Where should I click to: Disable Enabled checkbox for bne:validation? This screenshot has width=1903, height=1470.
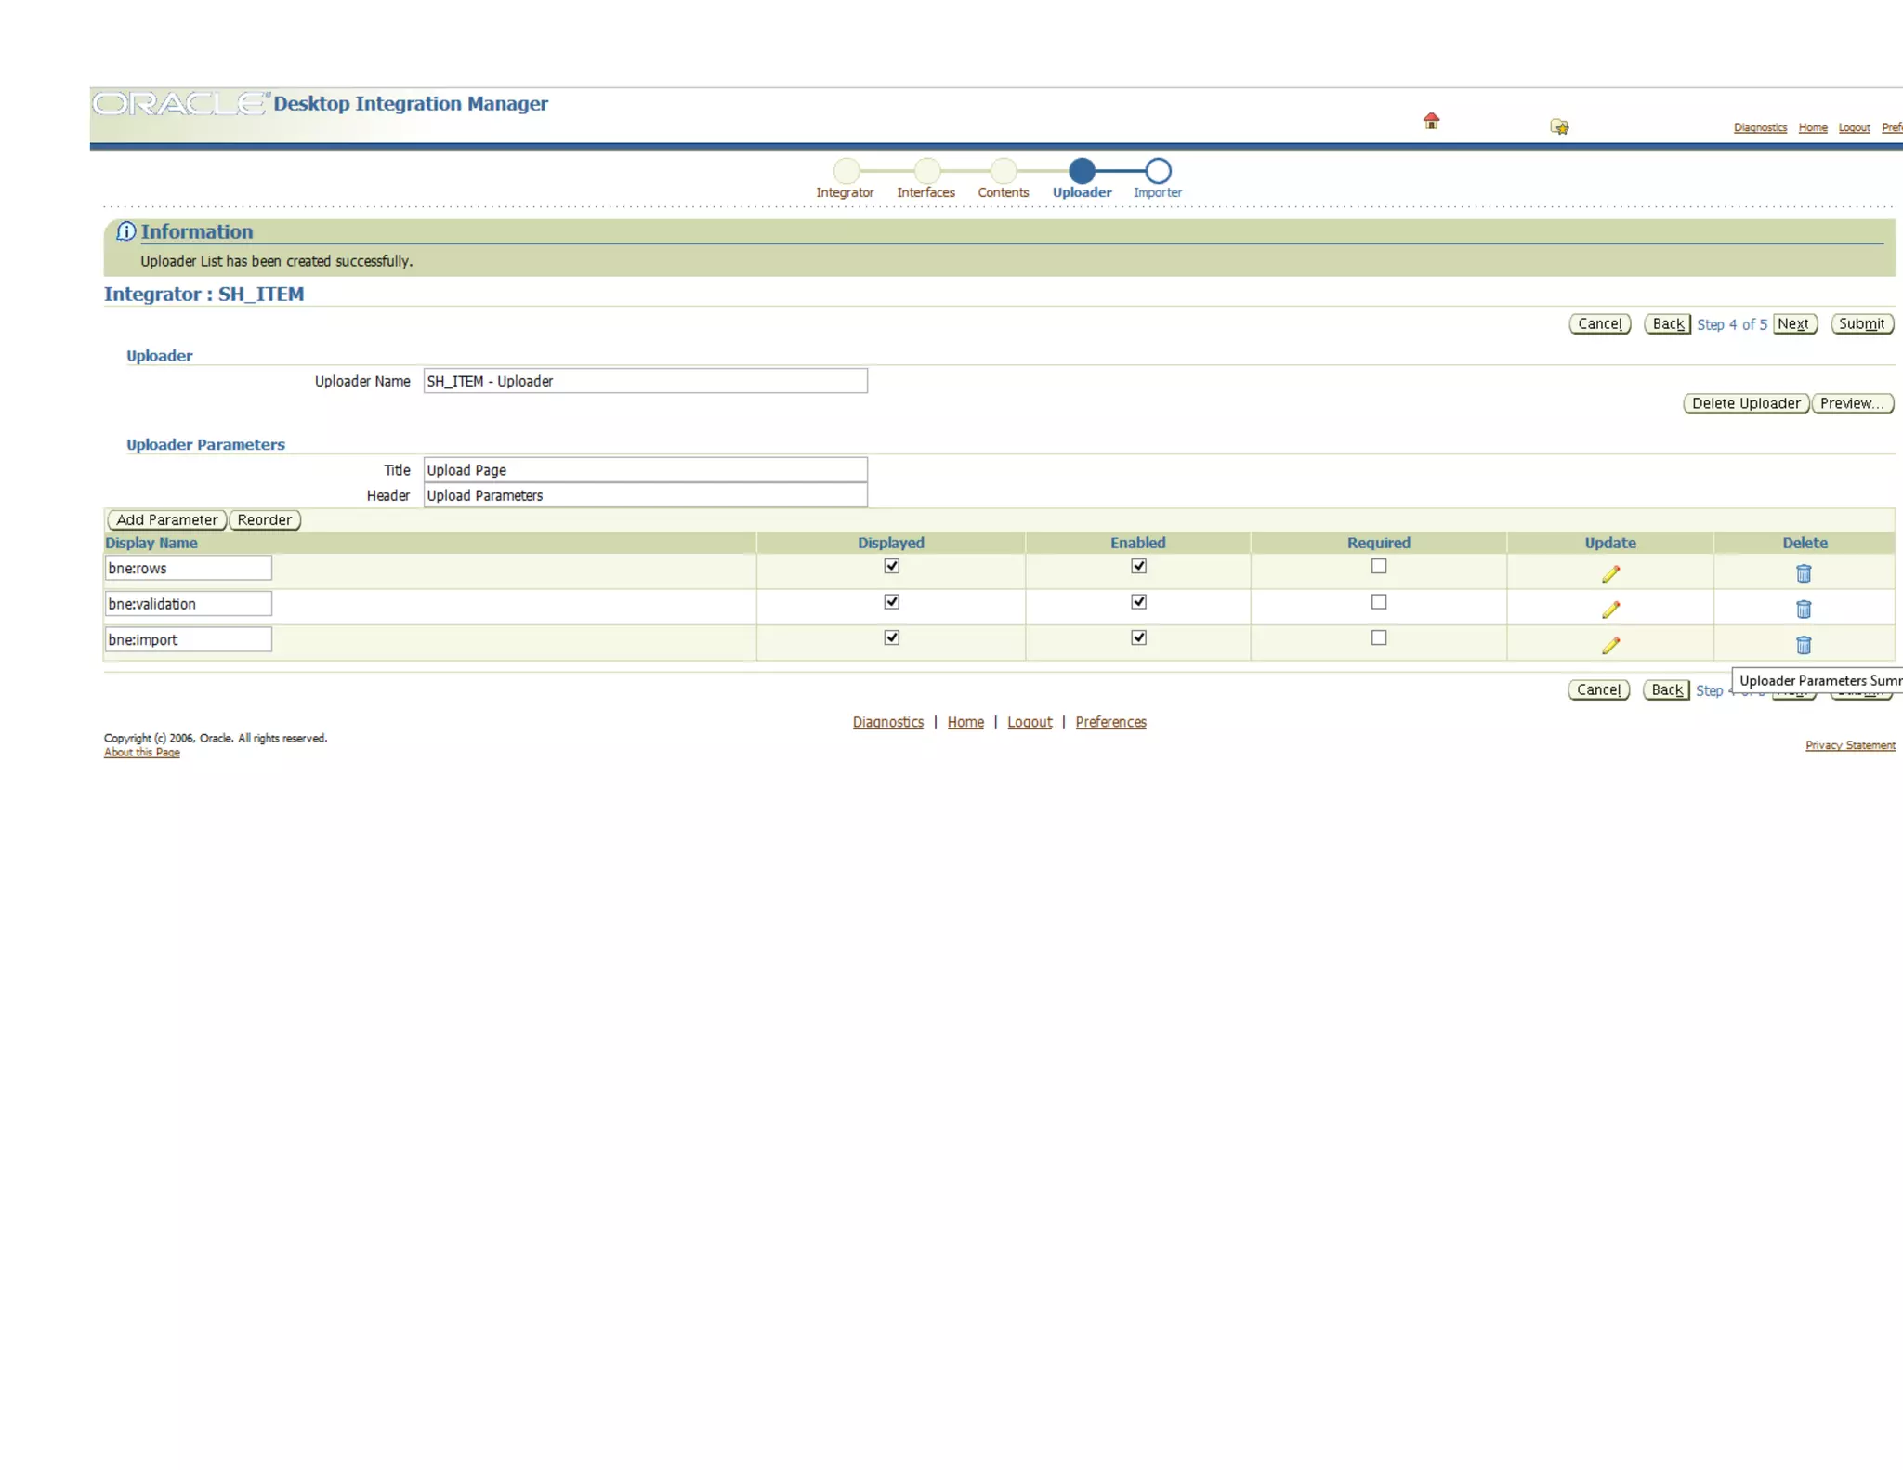pos(1138,602)
